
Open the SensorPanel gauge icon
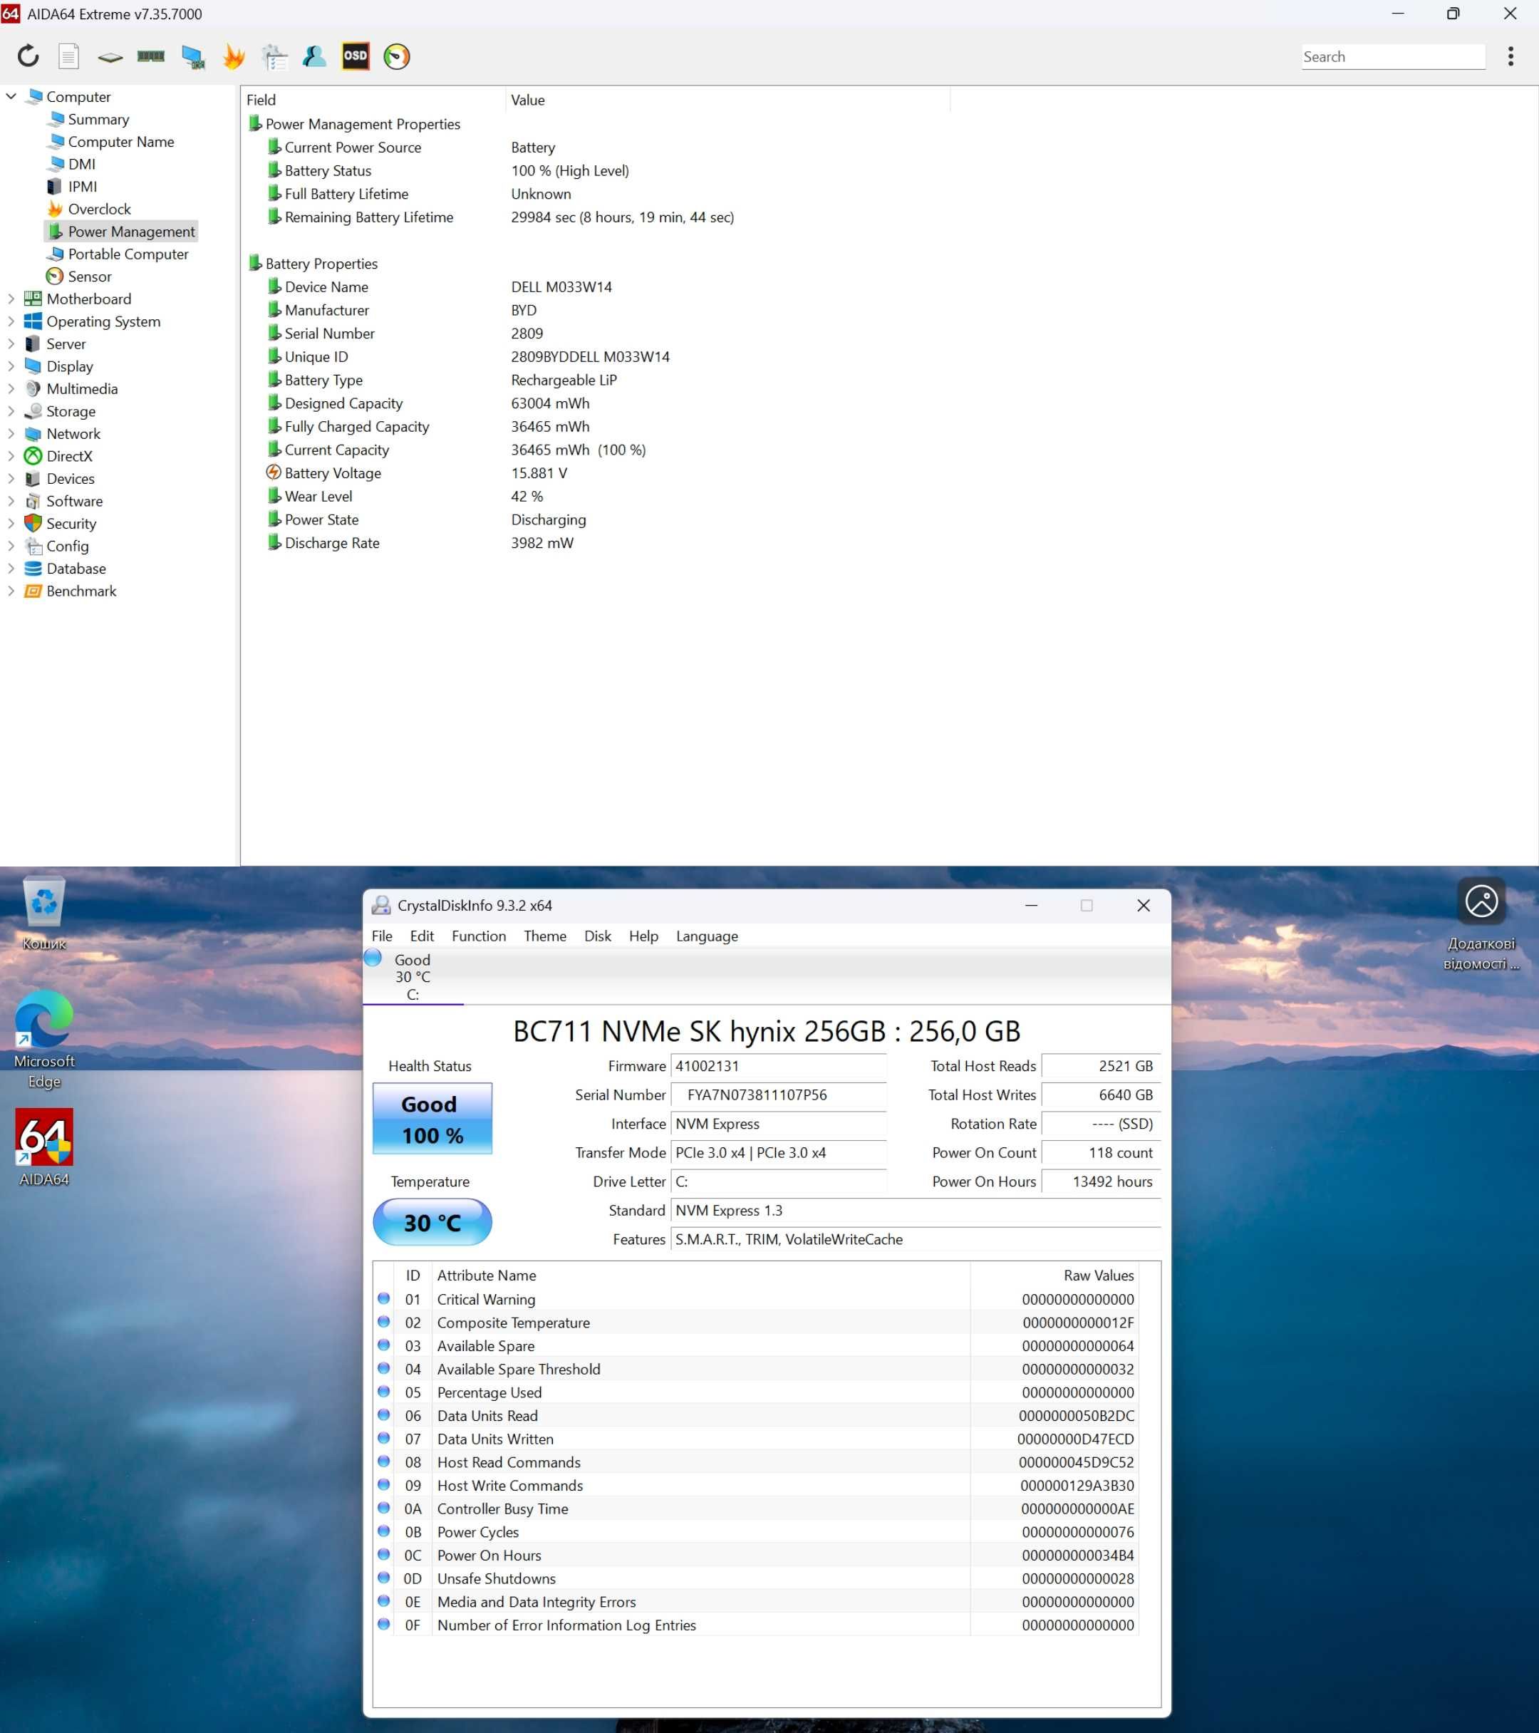pyautogui.click(x=397, y=56)
